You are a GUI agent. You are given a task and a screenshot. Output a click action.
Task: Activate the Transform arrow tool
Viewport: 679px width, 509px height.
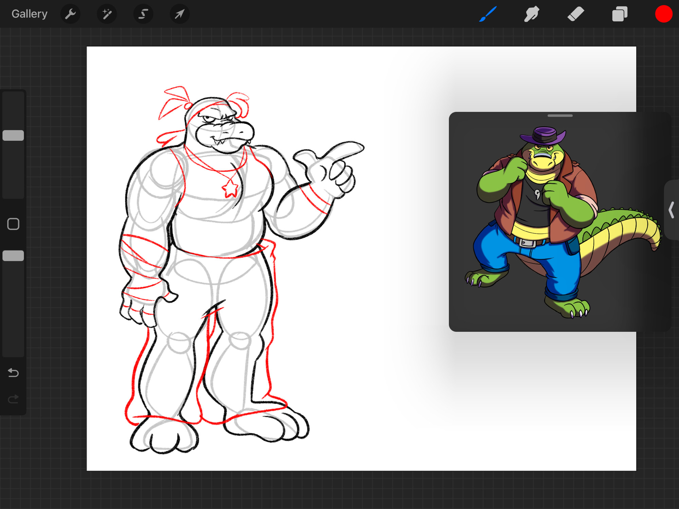[x=180, y=14]
